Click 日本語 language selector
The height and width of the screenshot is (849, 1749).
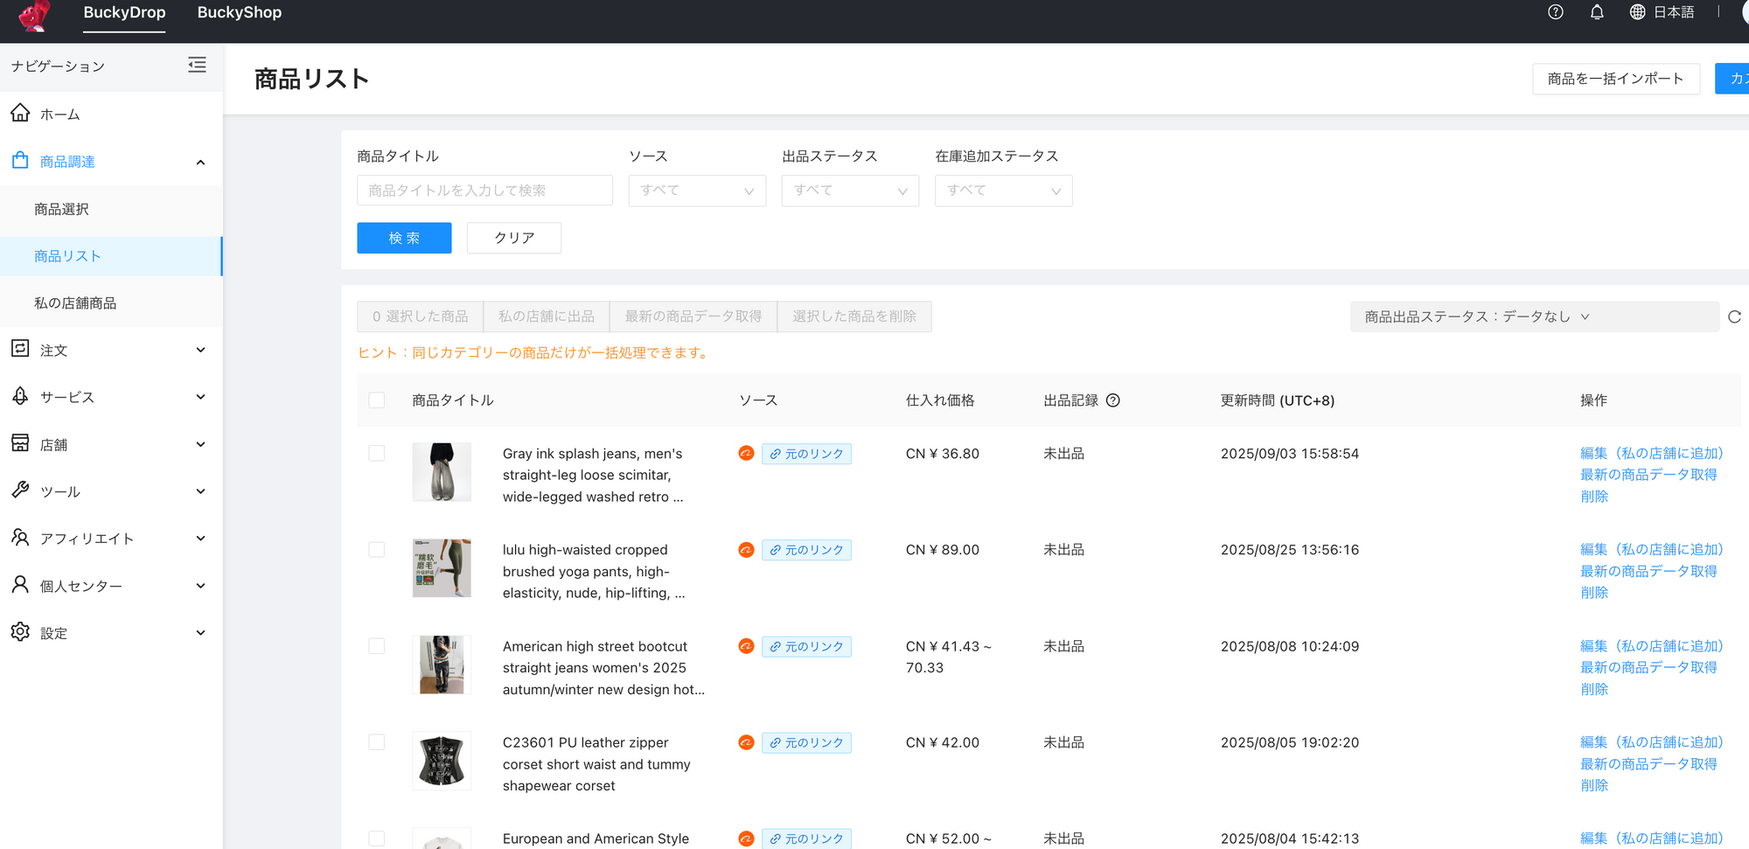1674,12
